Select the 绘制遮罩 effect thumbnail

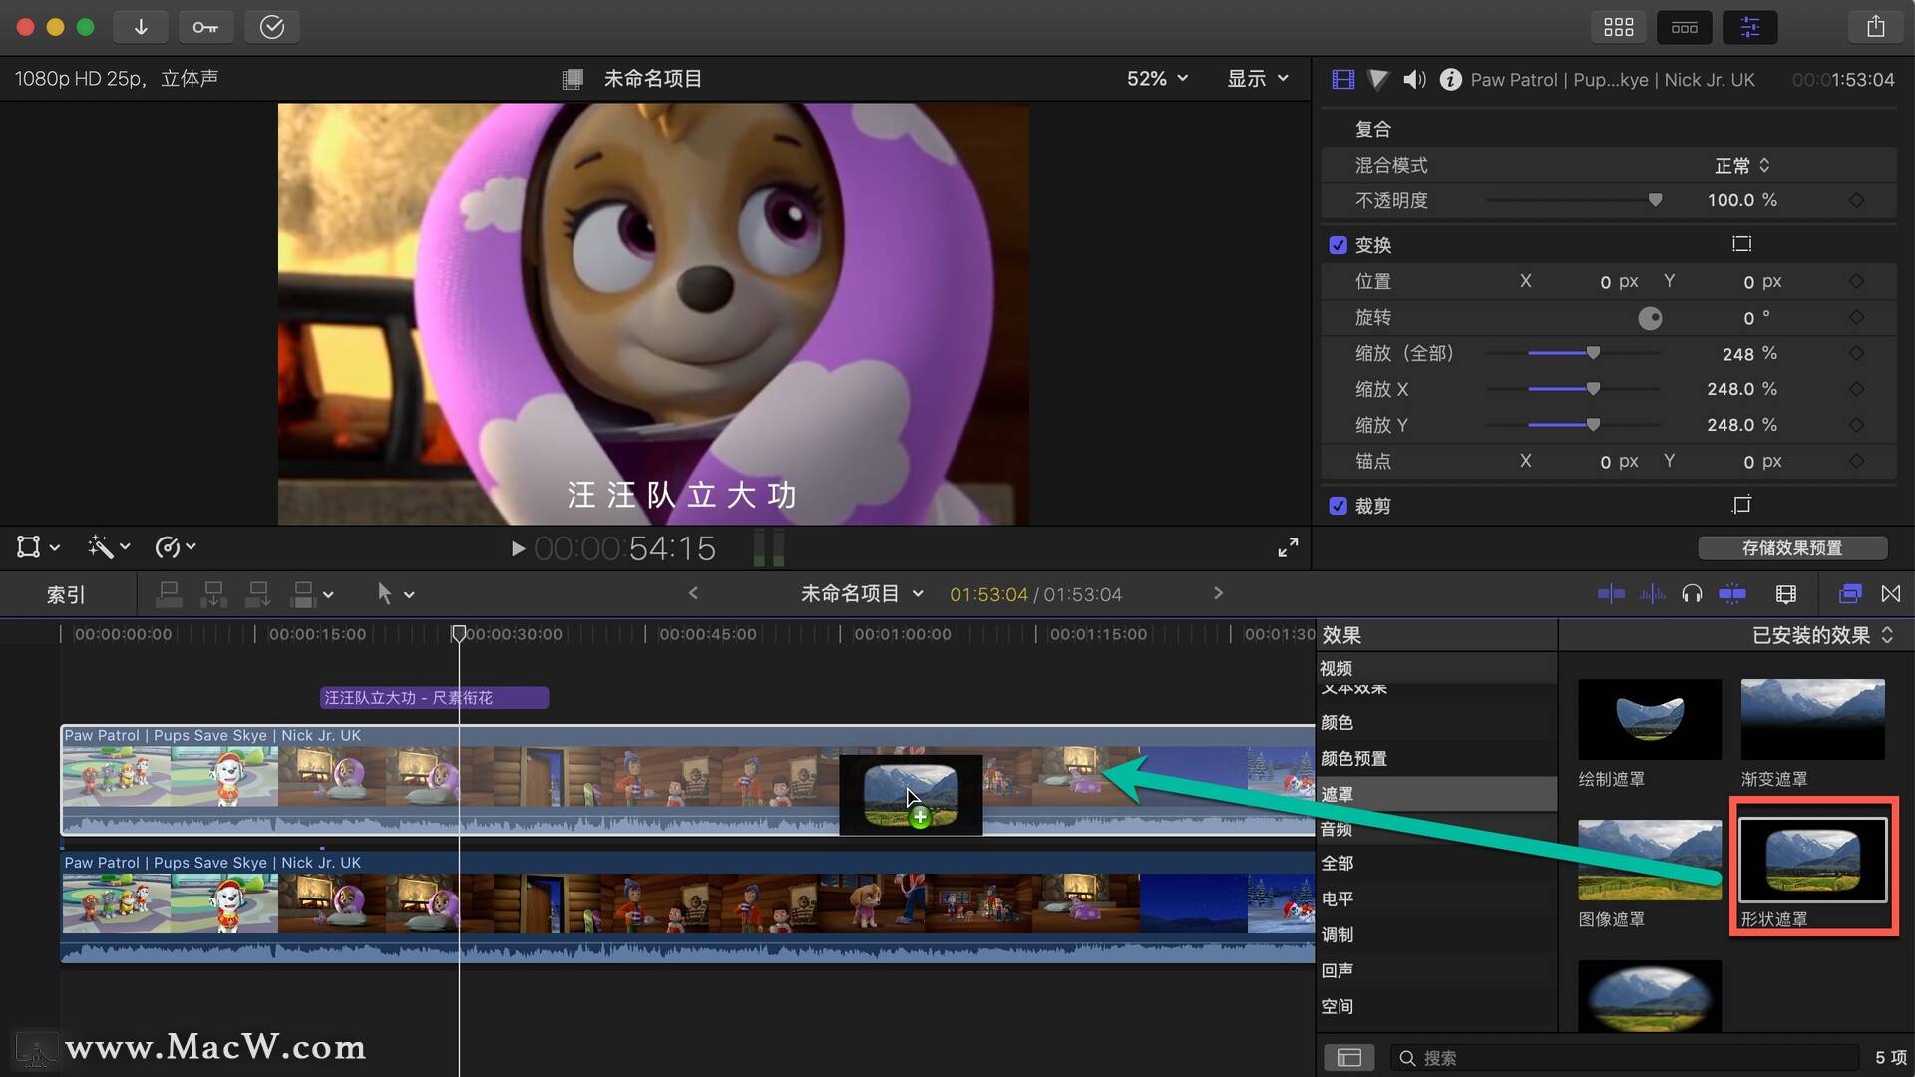pyautogui.click(x=1650, y=720)
